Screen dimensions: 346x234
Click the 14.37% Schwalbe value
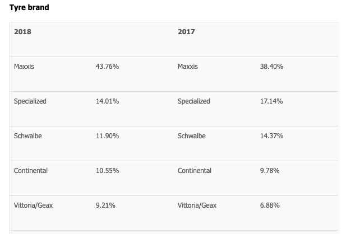click(271, 136)
